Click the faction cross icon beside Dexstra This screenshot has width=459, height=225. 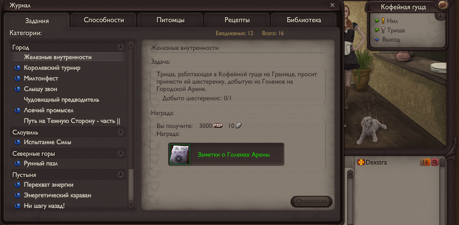pyautogui.click(x=361, y=162)
